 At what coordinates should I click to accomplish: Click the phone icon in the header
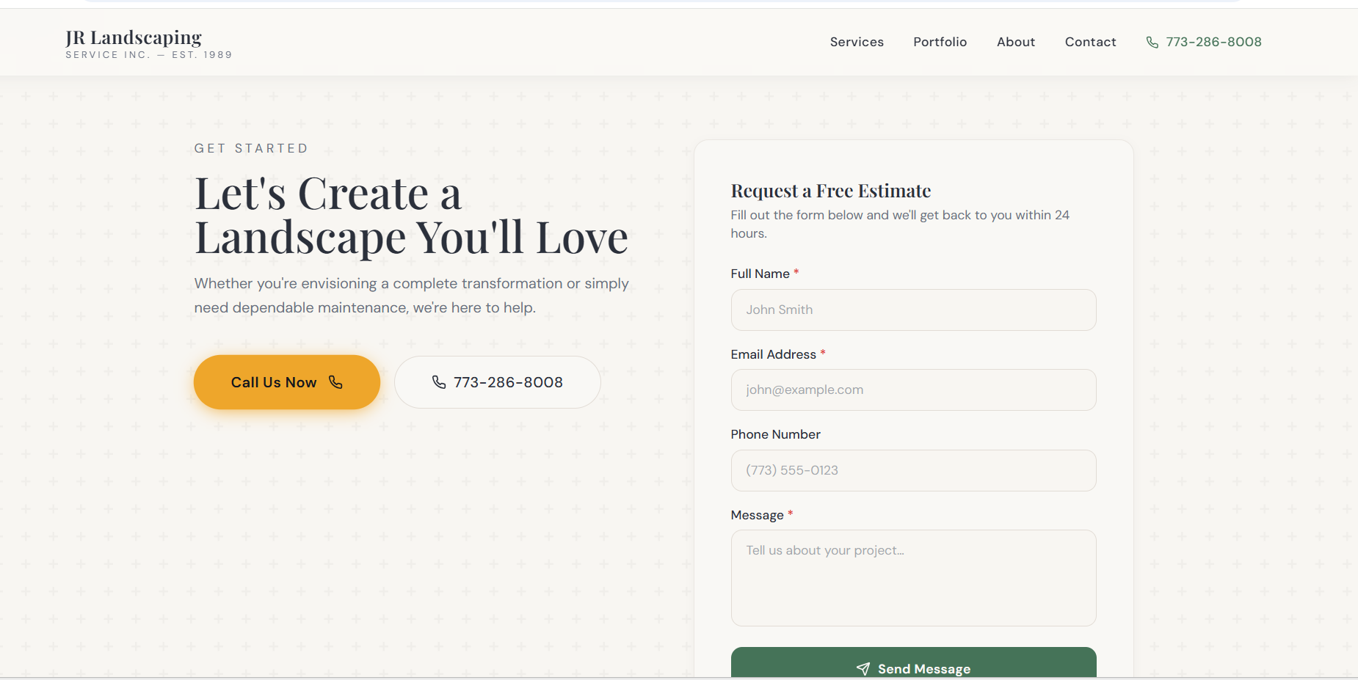click(x=1152, y=43)
